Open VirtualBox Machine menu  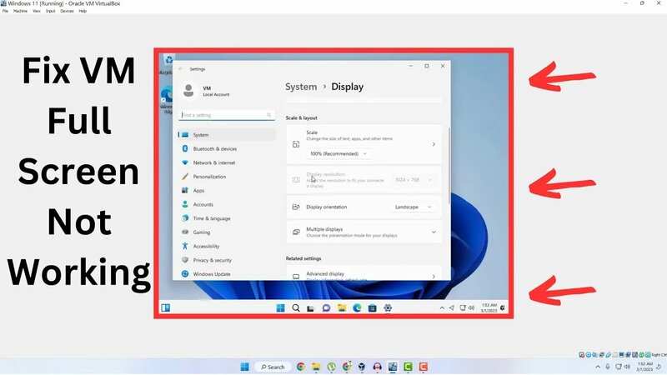click(20, 11)
